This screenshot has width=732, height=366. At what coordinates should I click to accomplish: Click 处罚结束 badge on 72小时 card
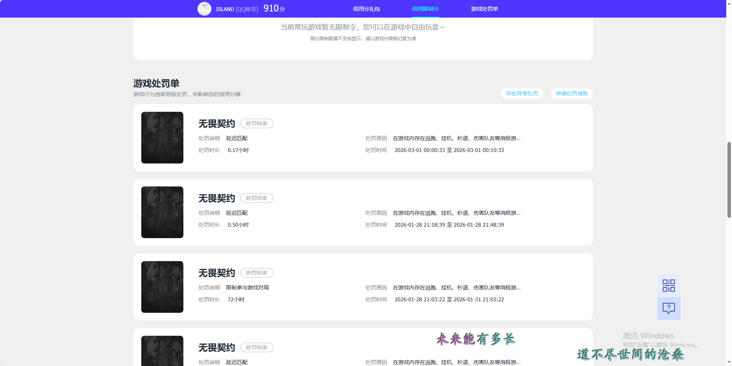tap(257, 273)
